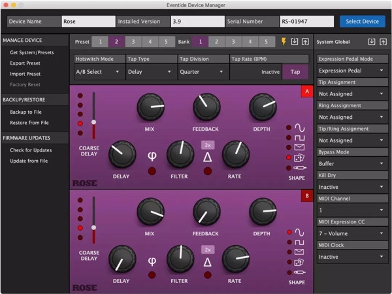Toggle the delta LED button in panel B
392x294 pixels.
[x=208, y=276]
